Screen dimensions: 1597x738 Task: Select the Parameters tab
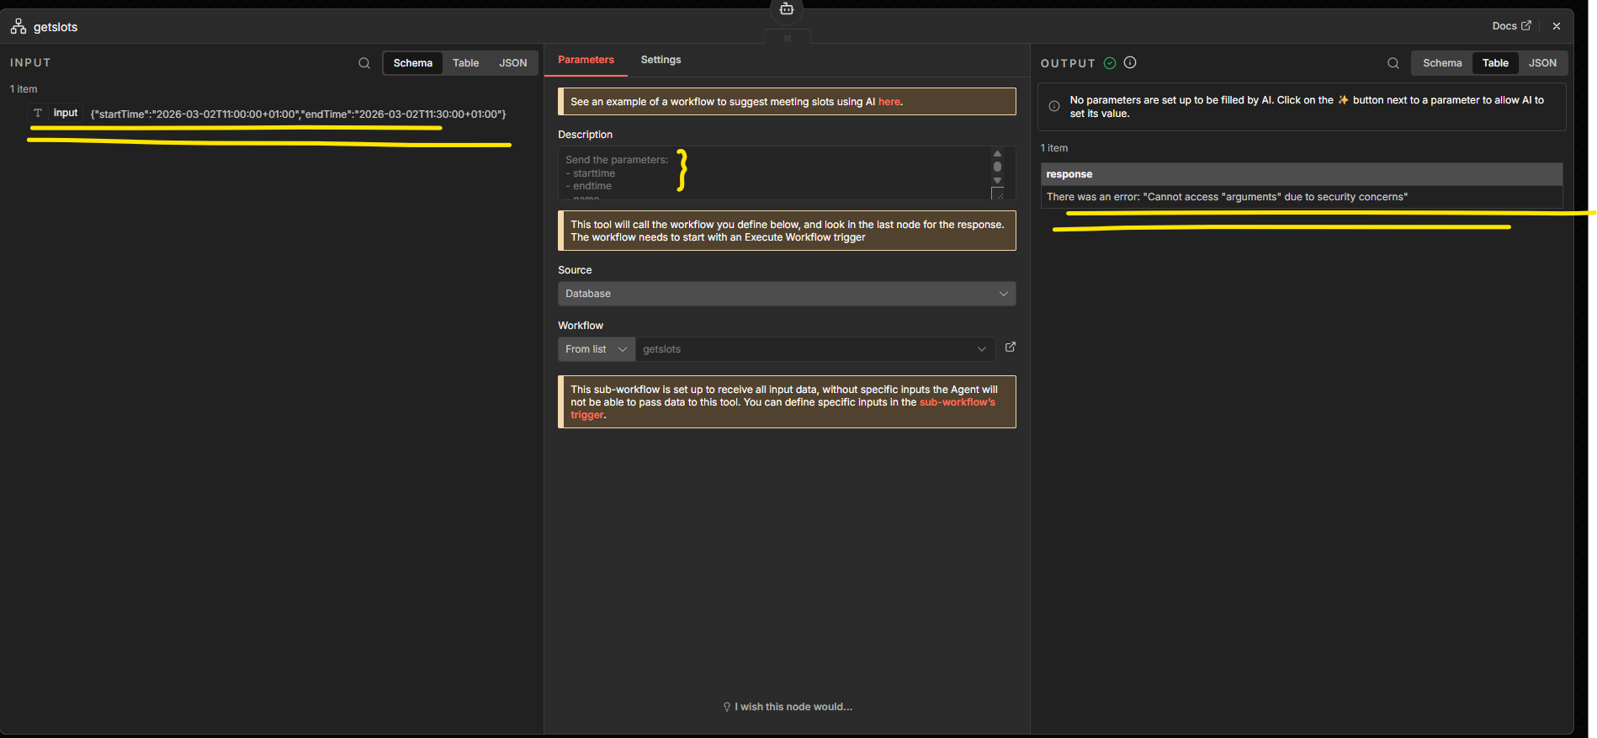click(586, 60)
